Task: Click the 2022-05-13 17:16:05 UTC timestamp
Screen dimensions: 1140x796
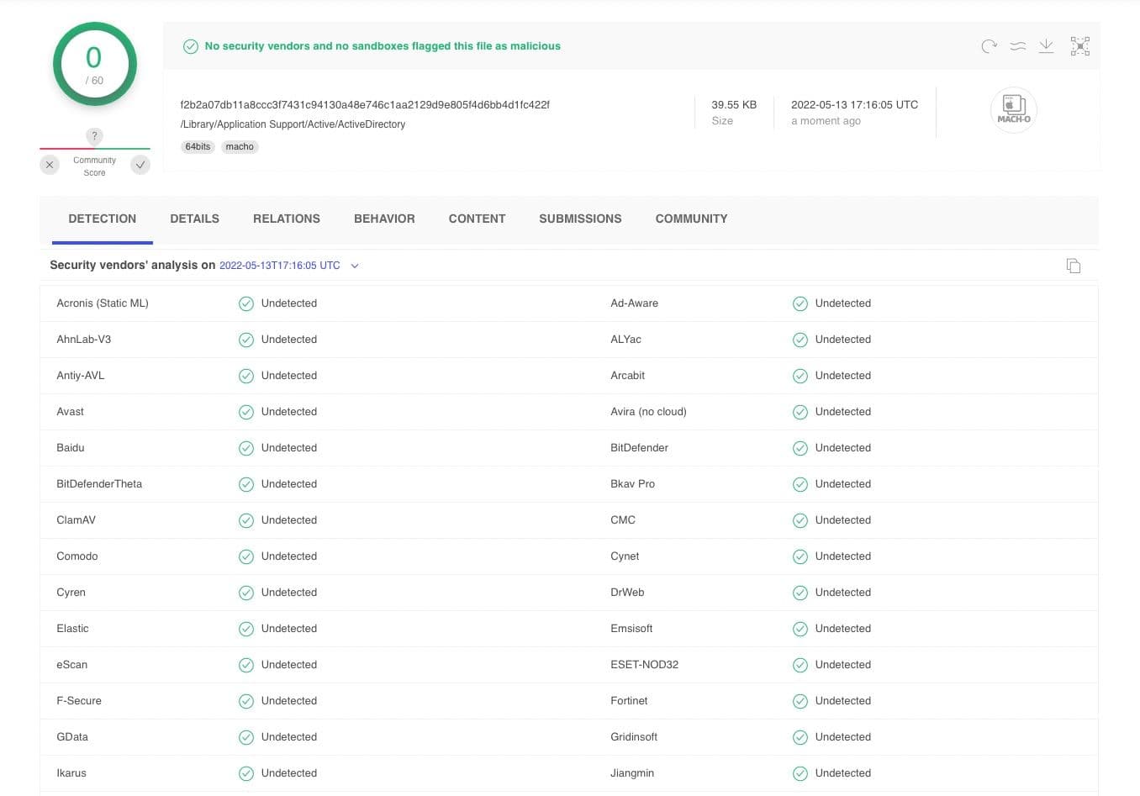Action: point(854,105)
